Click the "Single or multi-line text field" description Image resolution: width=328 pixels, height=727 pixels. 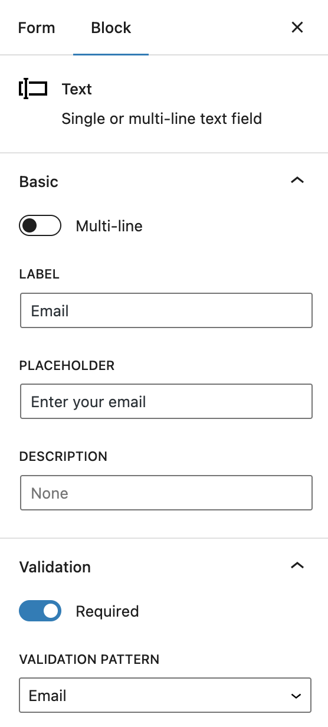[162, 119]
